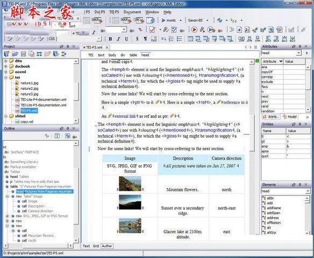
Task: Click the red check Validate document icon
Action: pyautogui.click(x=152, y=30)
